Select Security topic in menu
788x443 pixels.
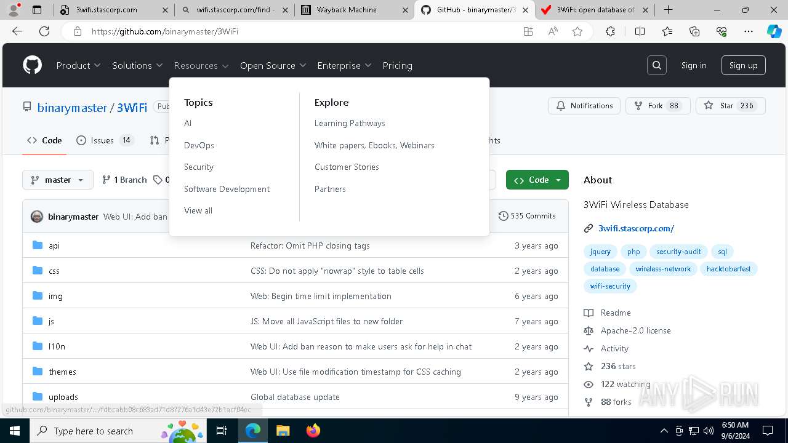[x=198, y=167]
